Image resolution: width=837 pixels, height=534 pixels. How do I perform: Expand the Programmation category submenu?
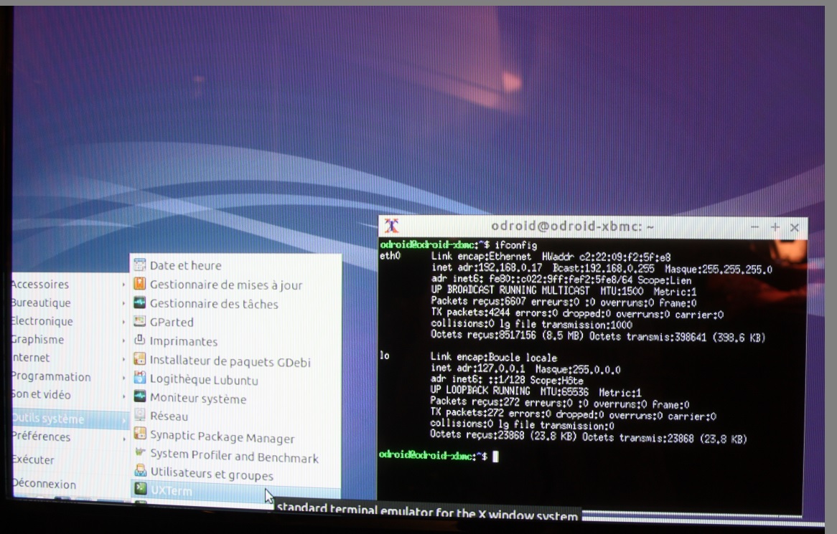52,377
